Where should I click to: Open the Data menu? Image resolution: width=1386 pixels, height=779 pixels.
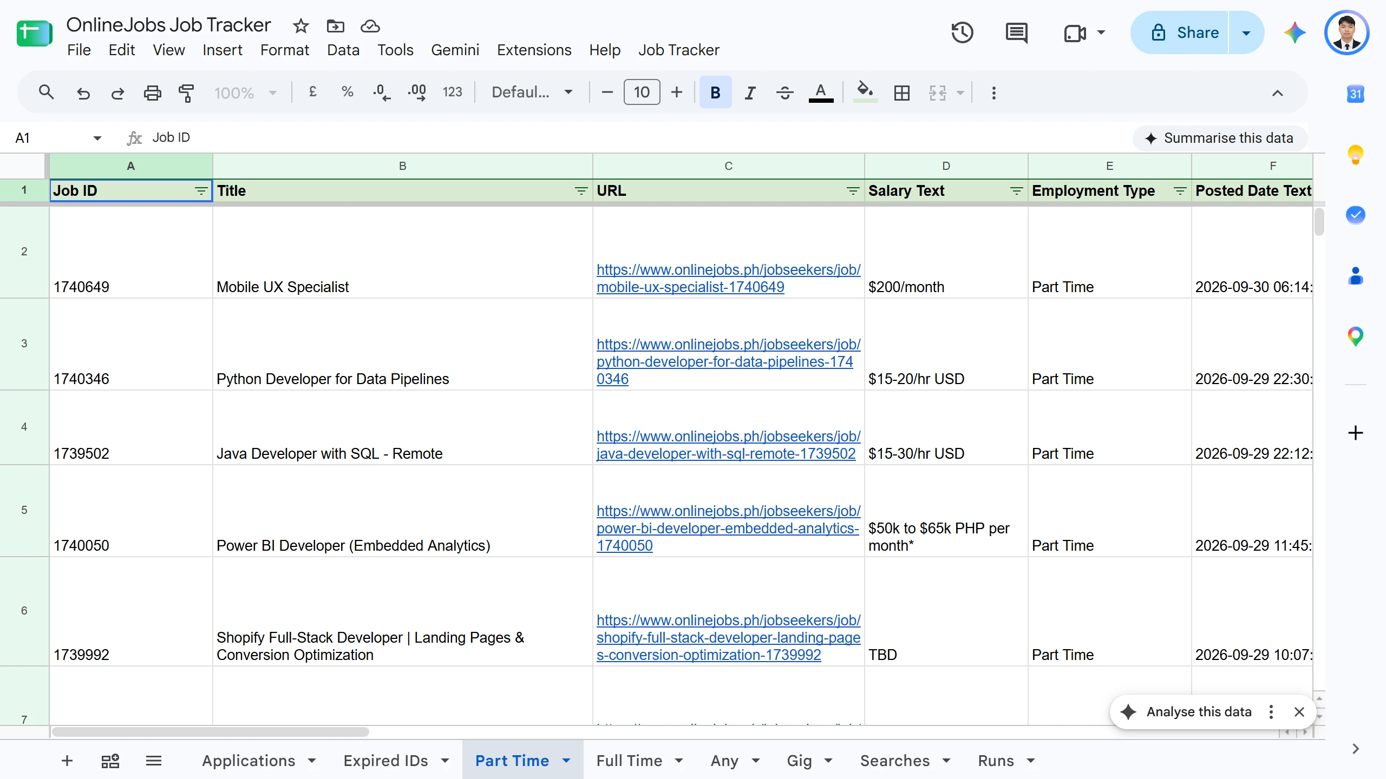click(343, 50)
